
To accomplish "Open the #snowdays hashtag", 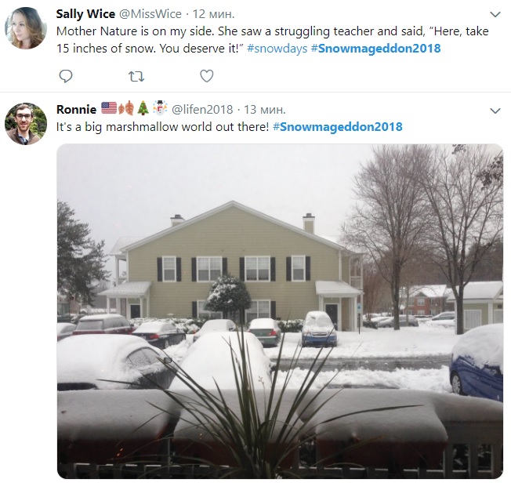I will click(x=277, y=49).
